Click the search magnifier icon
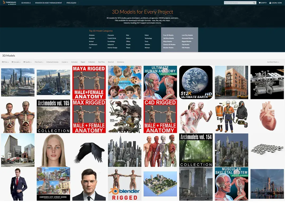The height and width of the screenshot is (205, 285). [x=254, y=3]
